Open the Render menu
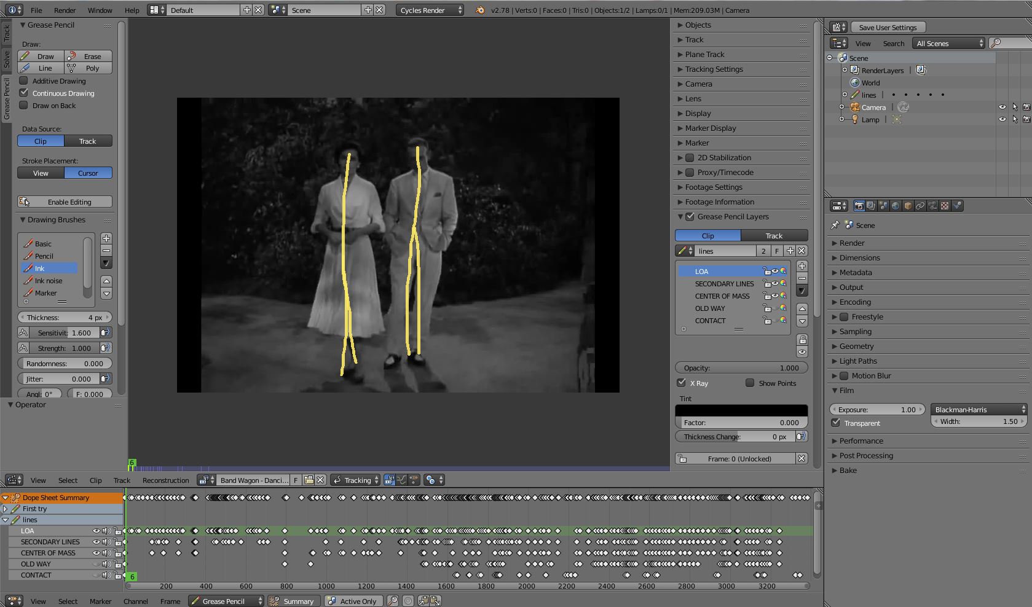 [65, 10]
